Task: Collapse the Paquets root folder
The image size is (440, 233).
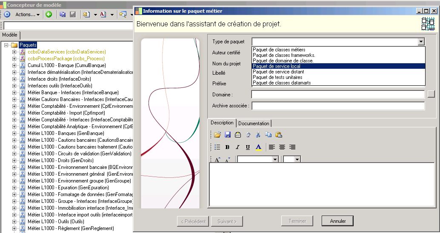Action: (x=6, y=45)
